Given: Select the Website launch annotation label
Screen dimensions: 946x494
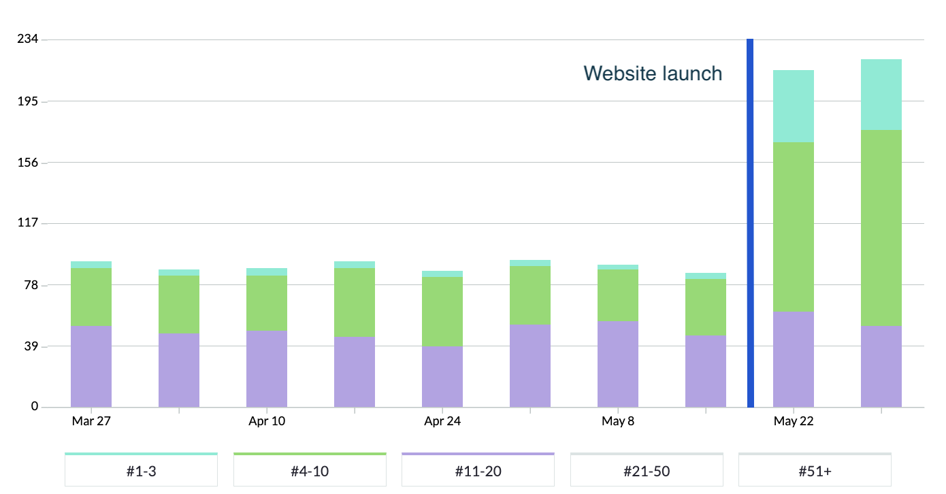Looking at the screenshot, I should coord(653,73).
